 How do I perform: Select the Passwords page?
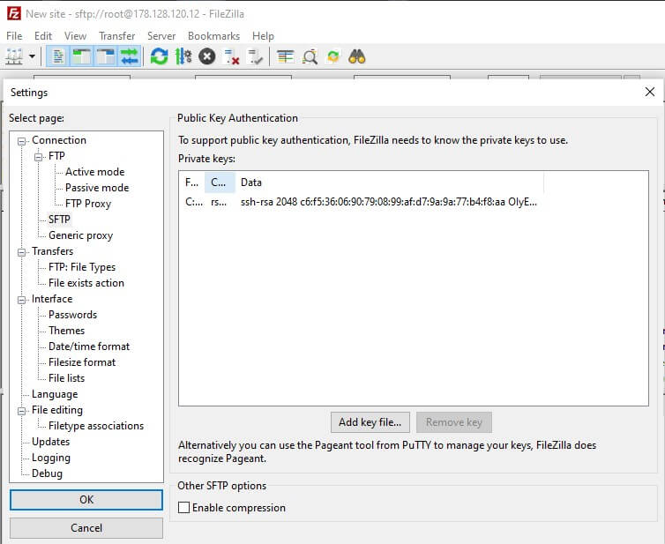pyautogui.click(x=73, y=315)
